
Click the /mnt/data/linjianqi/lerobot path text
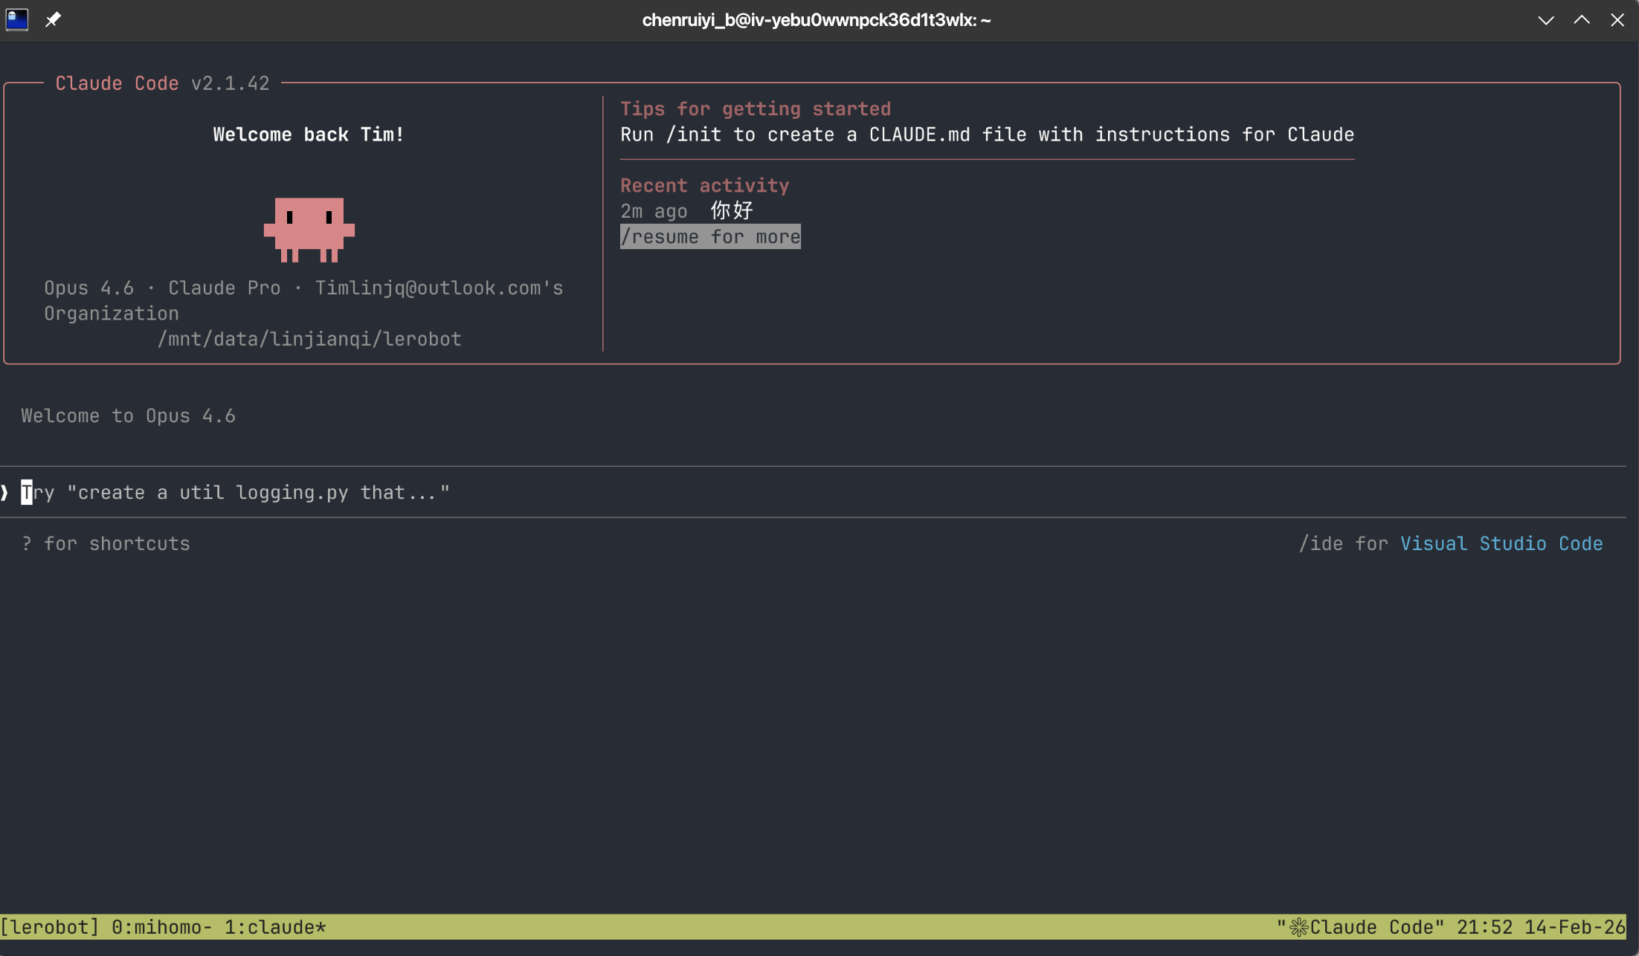click(309, 339)
